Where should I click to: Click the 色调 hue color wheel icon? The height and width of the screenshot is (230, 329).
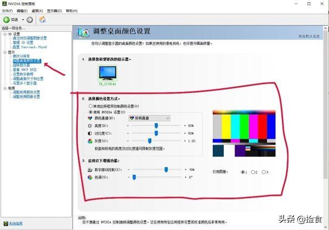tap(90, 177)
